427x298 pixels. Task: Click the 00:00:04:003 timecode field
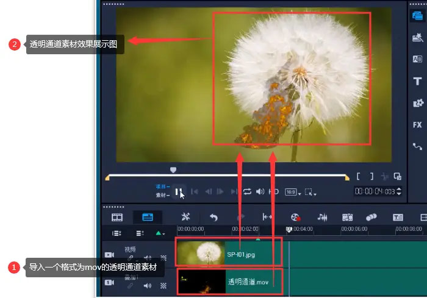pyautogui.click(x=375, y=191)
